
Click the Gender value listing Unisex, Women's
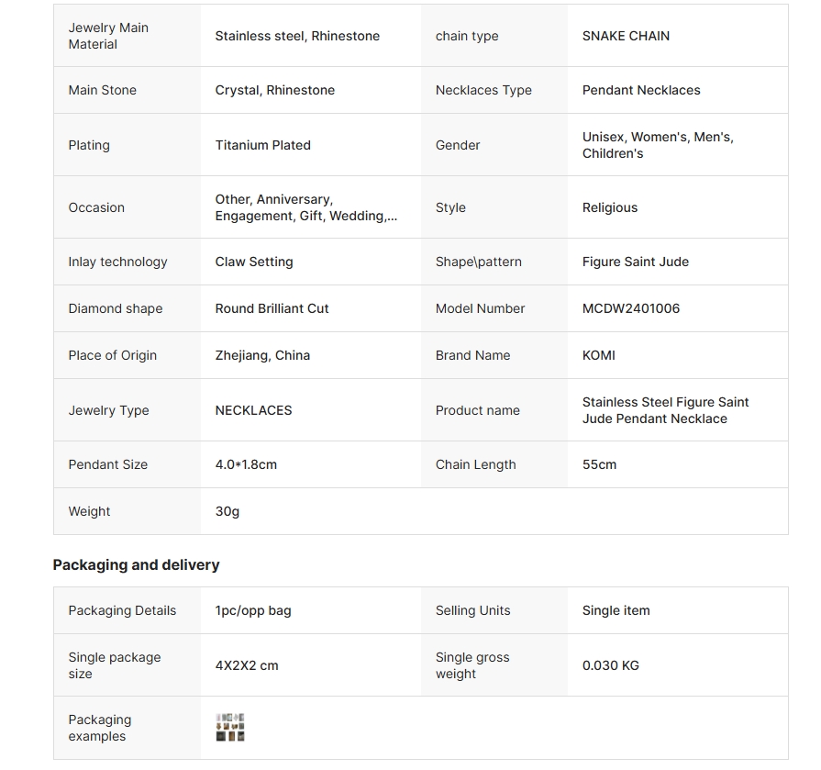[x=658, y=145]
